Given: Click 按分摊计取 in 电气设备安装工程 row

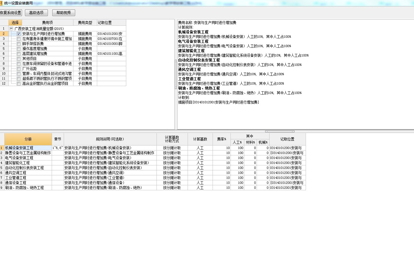Looking at the screenshot, I should click(172, 158).
